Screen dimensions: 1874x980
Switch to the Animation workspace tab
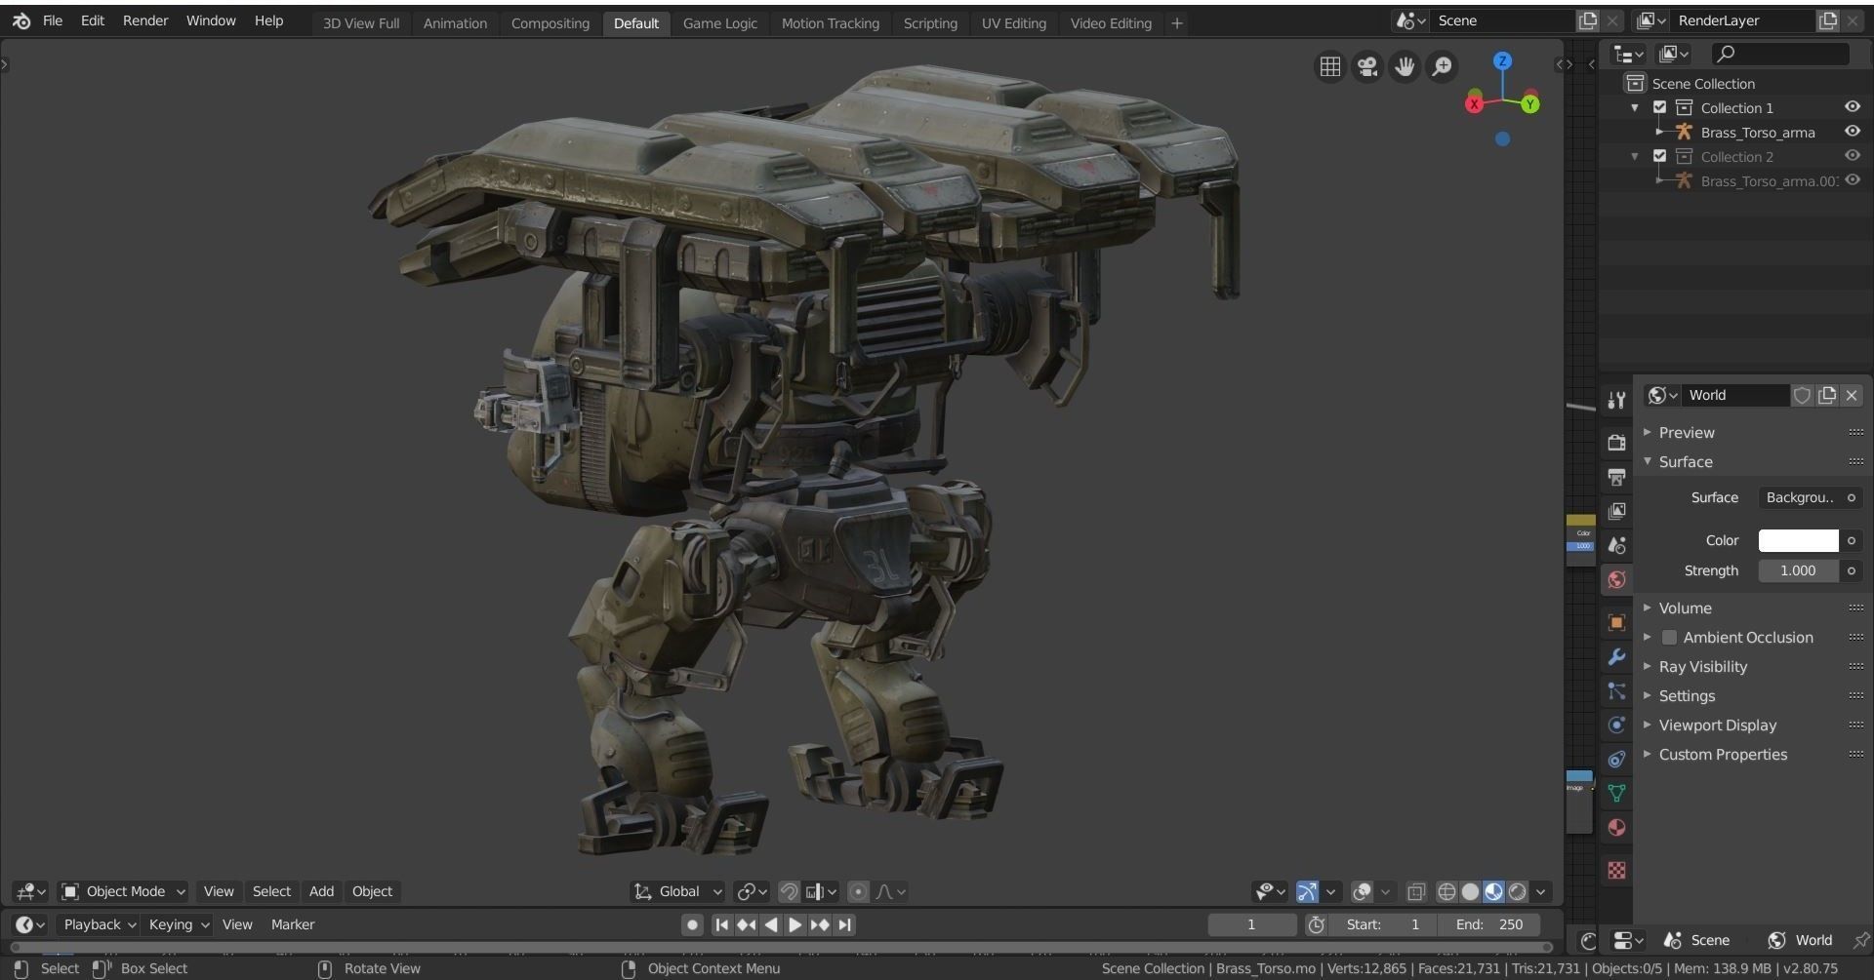pyautogui.click(x=455, y=23)
